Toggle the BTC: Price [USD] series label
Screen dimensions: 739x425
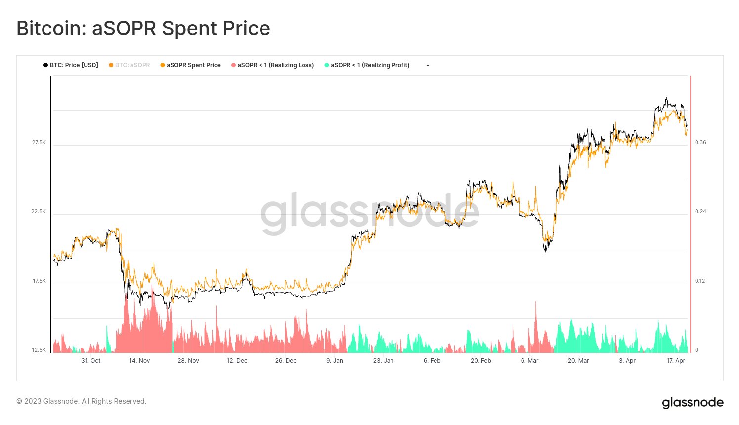coord(74,65)
